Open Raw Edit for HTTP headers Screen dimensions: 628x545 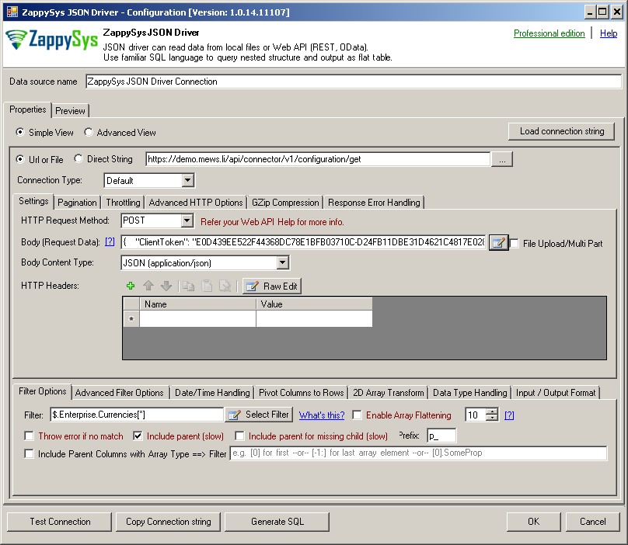(271, 286)
